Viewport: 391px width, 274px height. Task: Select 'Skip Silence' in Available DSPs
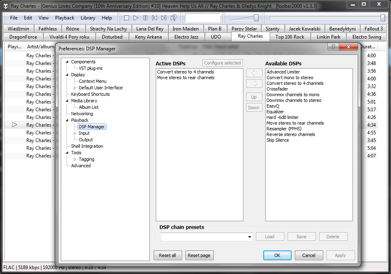click(278, 140)
